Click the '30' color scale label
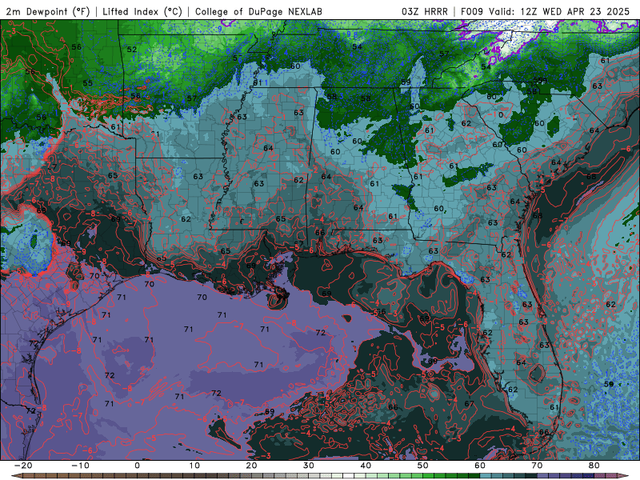Screen dimensions: 640x480 tap(309, 466)
